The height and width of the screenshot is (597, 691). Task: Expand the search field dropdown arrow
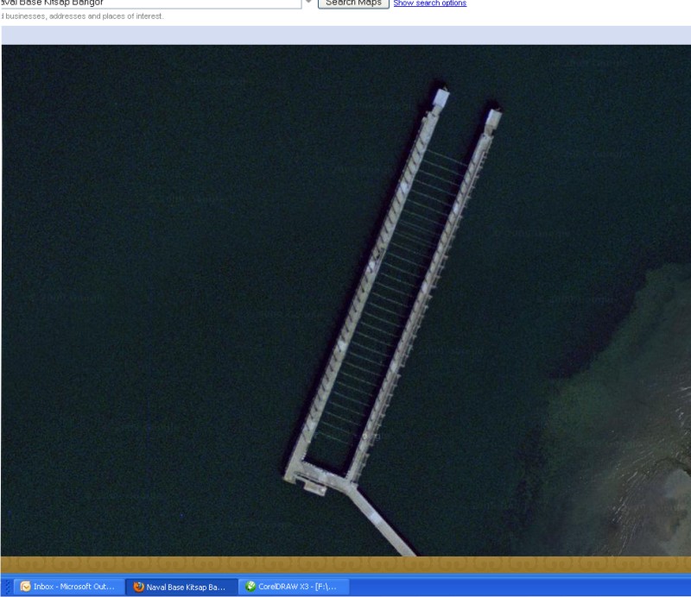[x=308, y=3]
